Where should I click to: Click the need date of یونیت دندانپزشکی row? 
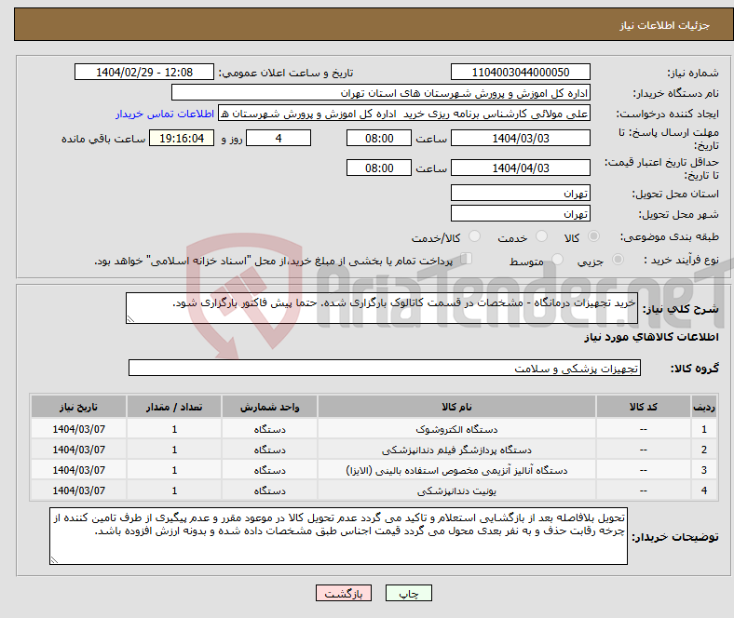[78, 490]
